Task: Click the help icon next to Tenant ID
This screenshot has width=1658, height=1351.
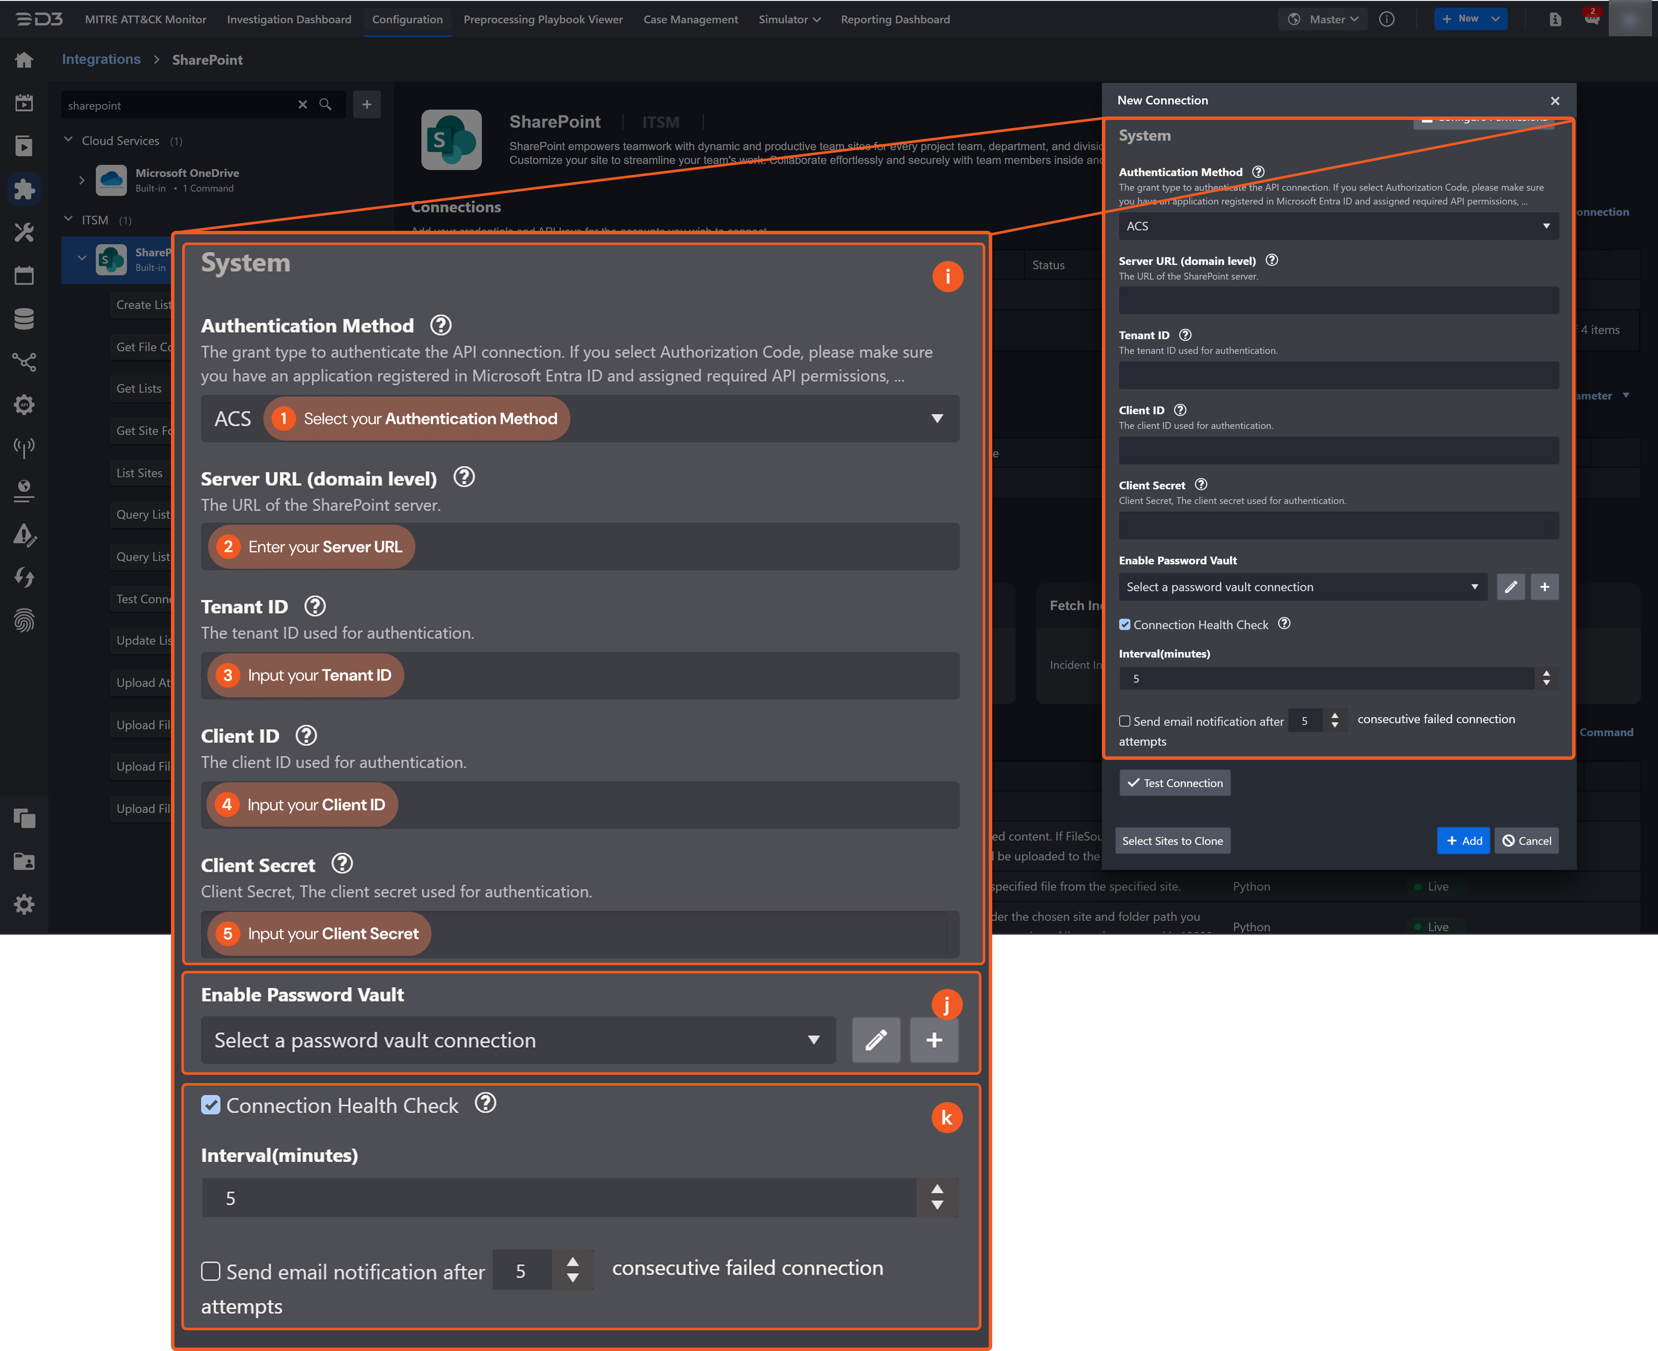Action: (x=1184, y=335)
